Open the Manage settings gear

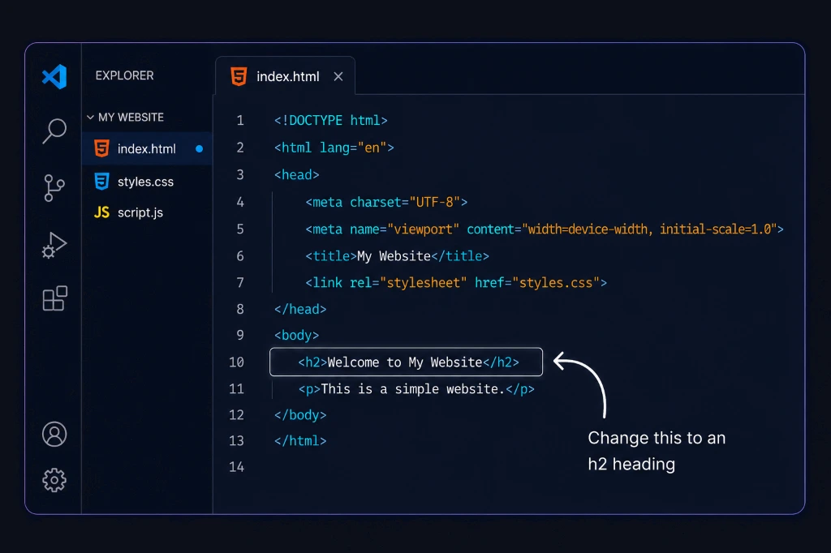tap(54, 480)
